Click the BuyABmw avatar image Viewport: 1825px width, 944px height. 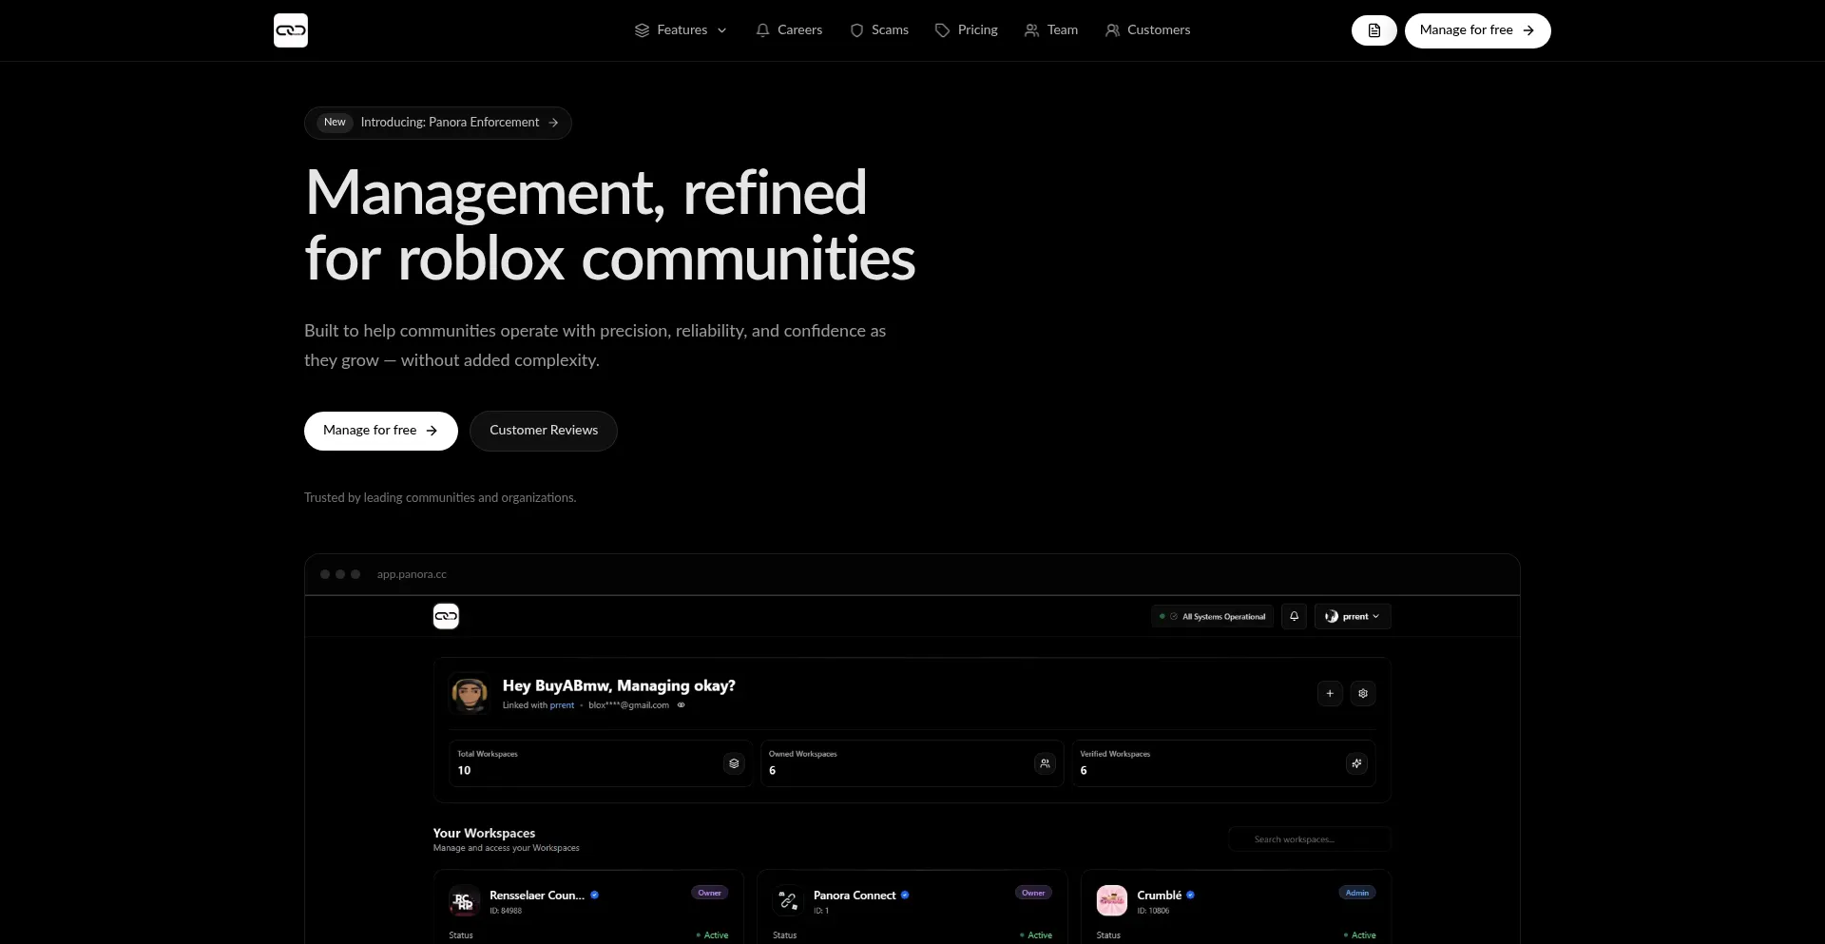[470, 694]
